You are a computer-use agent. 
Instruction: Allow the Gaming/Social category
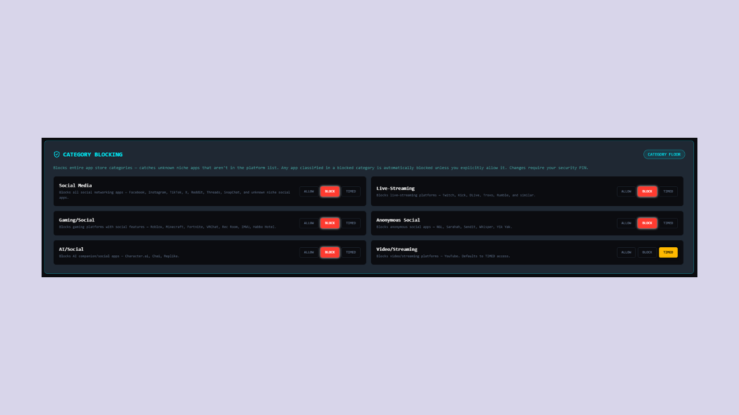(x=309, y=223)
